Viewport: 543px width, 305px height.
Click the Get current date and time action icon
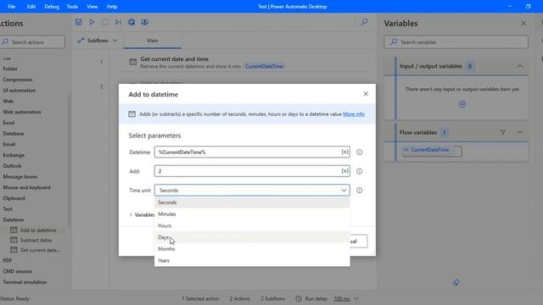133,62
